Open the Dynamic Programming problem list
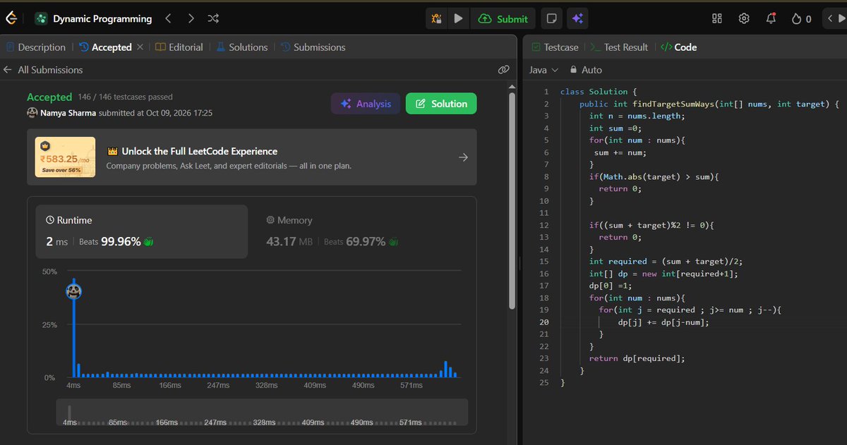The height and width of the screenshot is (445, 847). tap(93, 19)
